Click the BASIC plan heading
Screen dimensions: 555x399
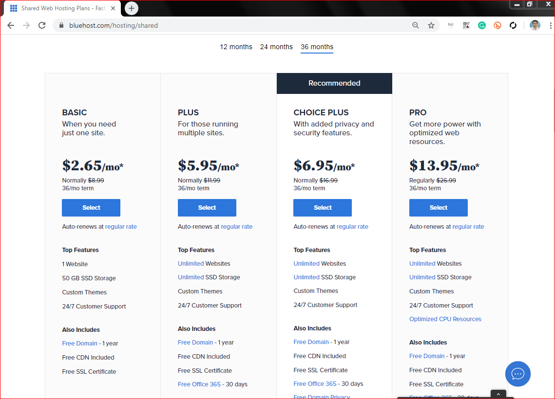[x=75, y=112]
